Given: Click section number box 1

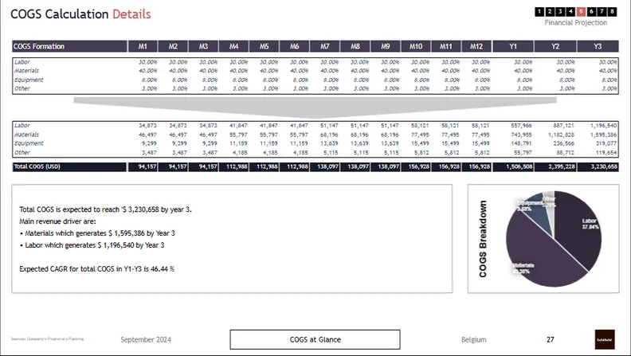Looking at the screenshot, I should (539, 12).
